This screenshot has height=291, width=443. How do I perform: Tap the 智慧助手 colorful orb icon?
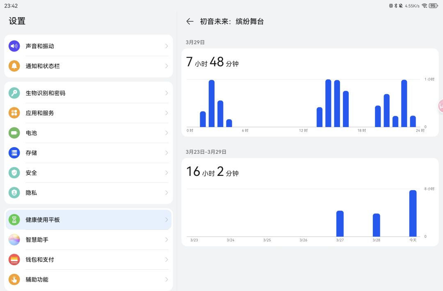pos(14,240)
